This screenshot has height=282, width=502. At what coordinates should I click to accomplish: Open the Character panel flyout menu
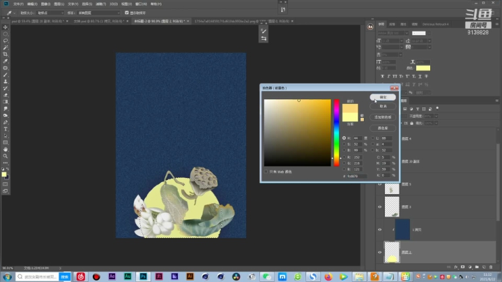pos(497,24)
